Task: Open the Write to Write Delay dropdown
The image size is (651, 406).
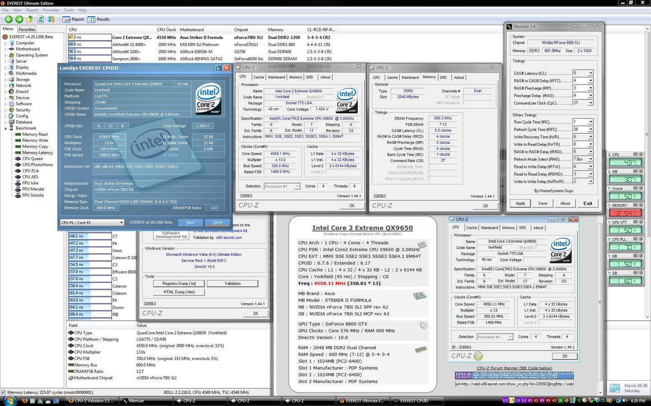Action: click(x=590, y=181)
